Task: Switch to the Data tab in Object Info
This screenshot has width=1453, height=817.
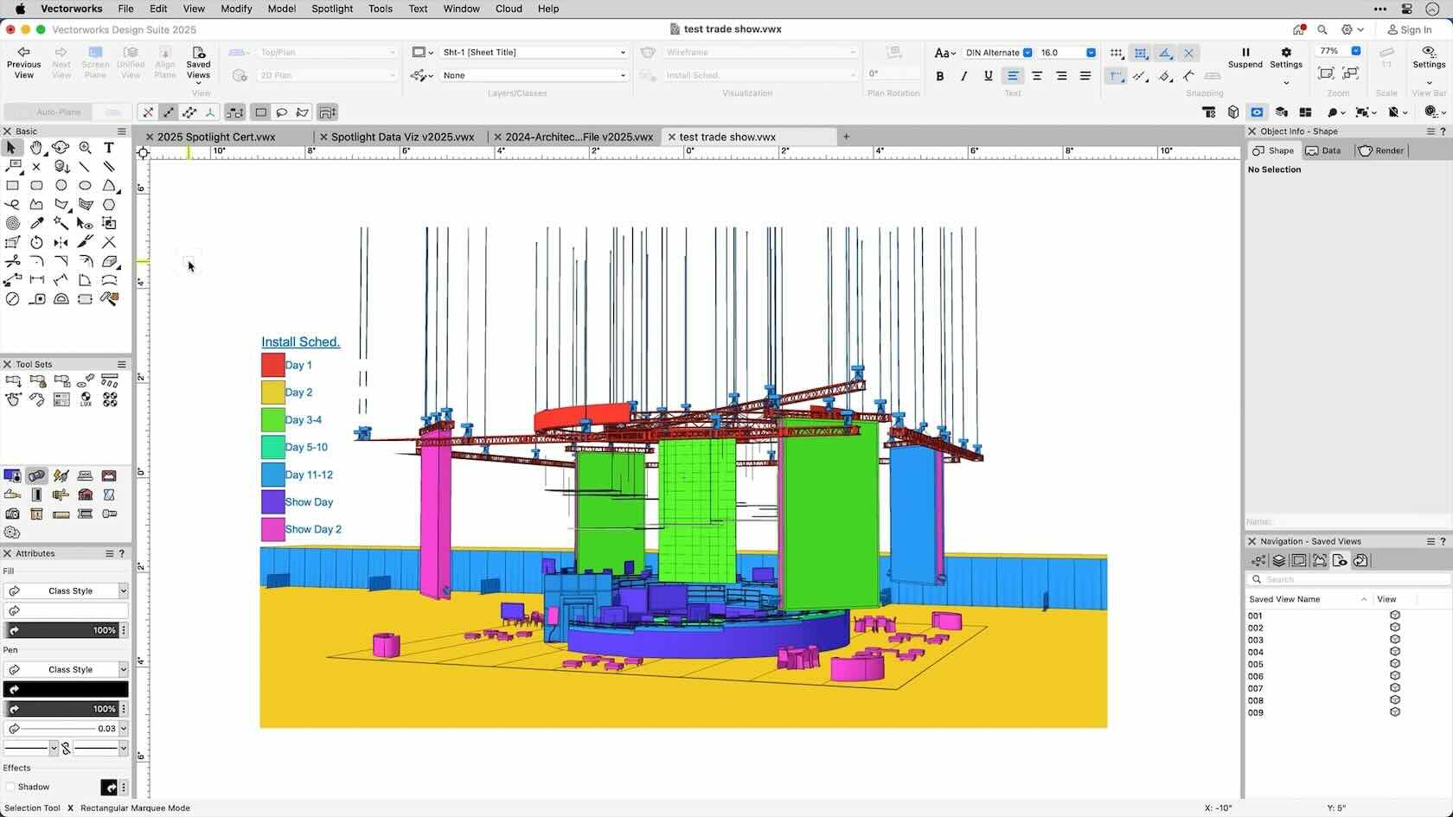Action: (1324, 150)
